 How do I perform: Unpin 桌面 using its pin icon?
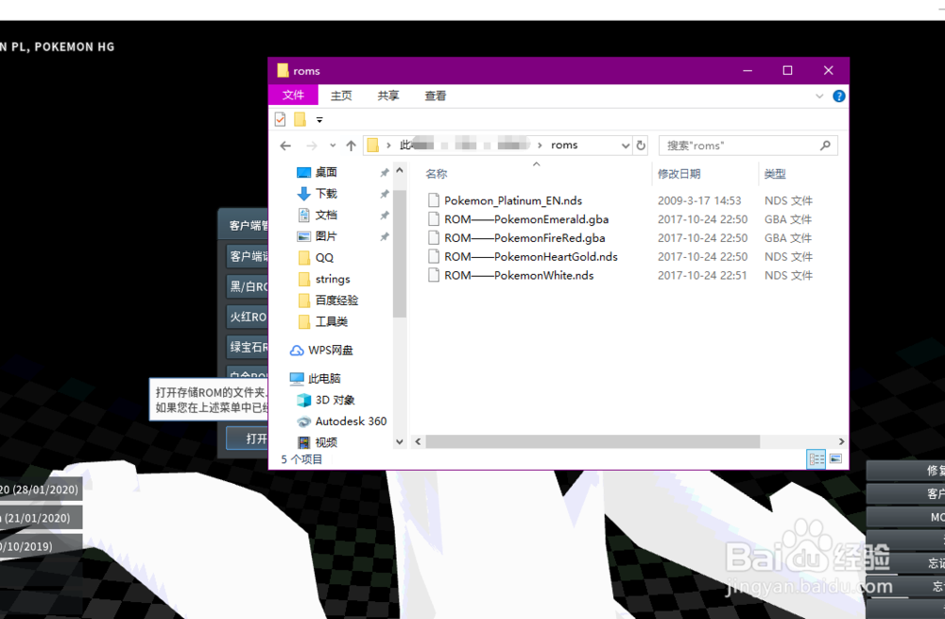click(384, 173)
